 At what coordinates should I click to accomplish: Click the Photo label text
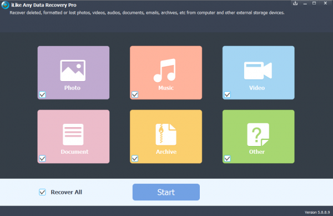point(72,88)
